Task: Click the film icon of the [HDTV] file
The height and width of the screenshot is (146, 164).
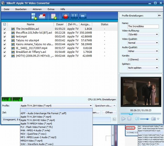Action: click(x=13, y=56)
